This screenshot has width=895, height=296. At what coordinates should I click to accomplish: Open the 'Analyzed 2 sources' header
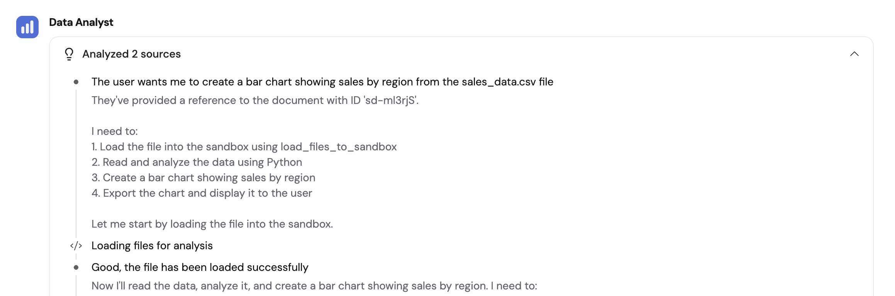pos(131,54)
